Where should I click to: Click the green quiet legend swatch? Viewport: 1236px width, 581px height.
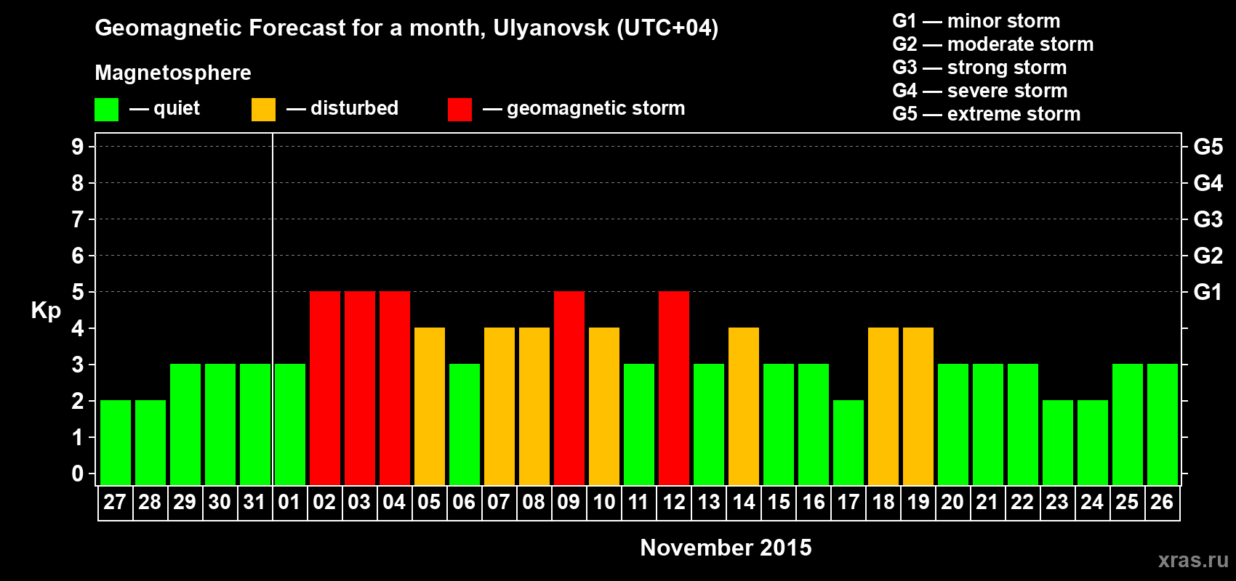click(106, 110)
